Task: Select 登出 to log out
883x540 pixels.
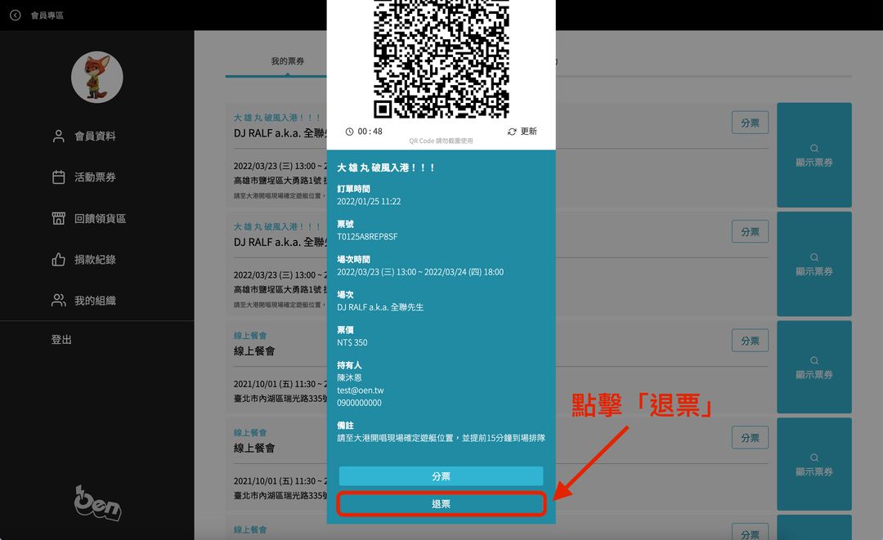Action: (61, 339)
